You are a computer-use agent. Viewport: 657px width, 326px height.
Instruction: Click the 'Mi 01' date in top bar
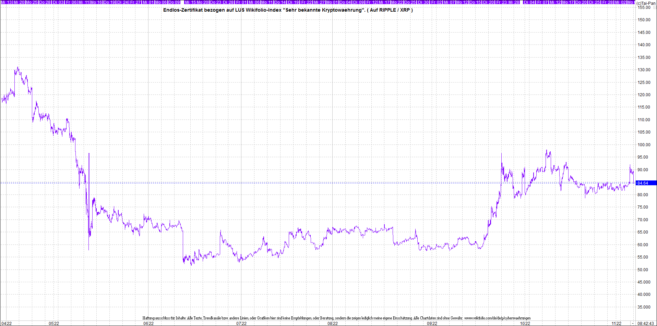pyautogui.click(x=148, y=2)
